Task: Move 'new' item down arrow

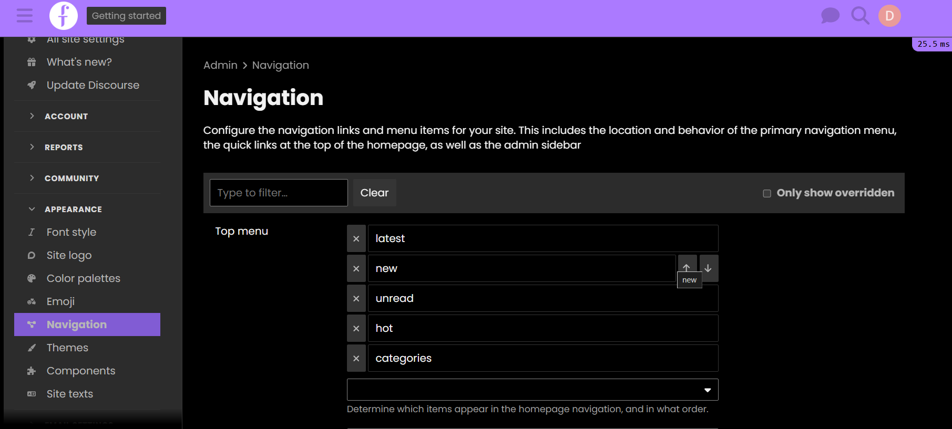Action: (x=709, y=268)
